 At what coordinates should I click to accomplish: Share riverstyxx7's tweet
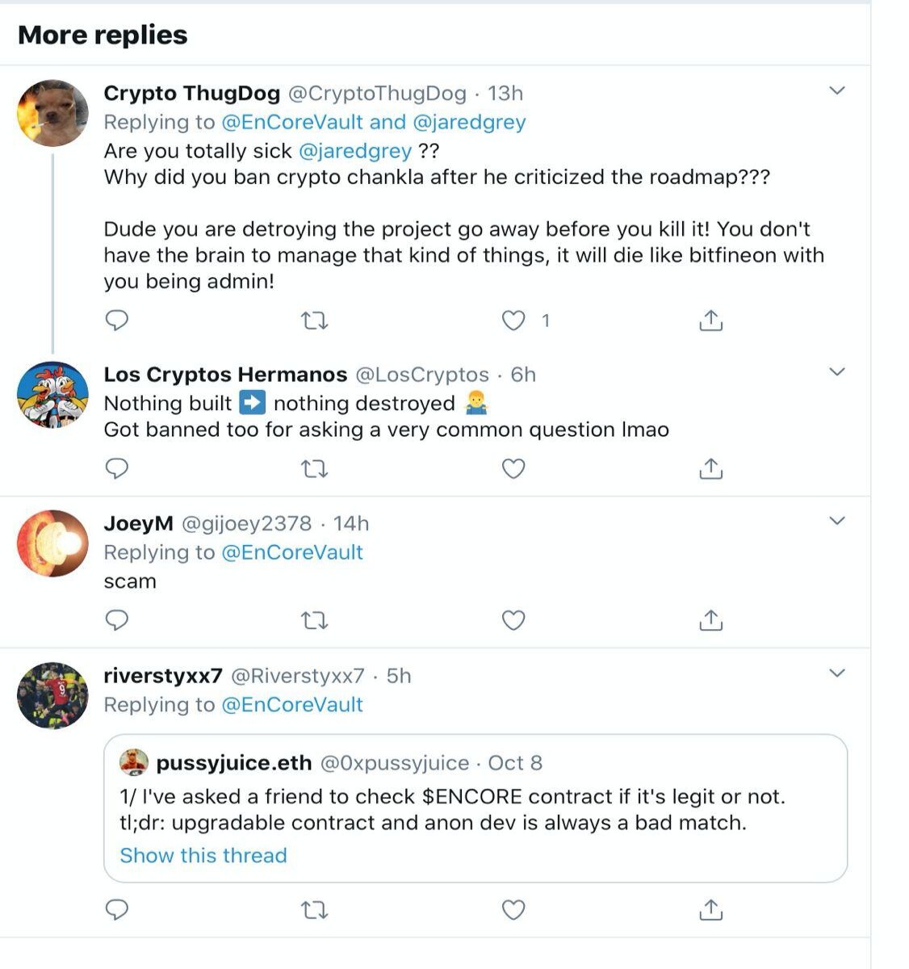point(710,910)
